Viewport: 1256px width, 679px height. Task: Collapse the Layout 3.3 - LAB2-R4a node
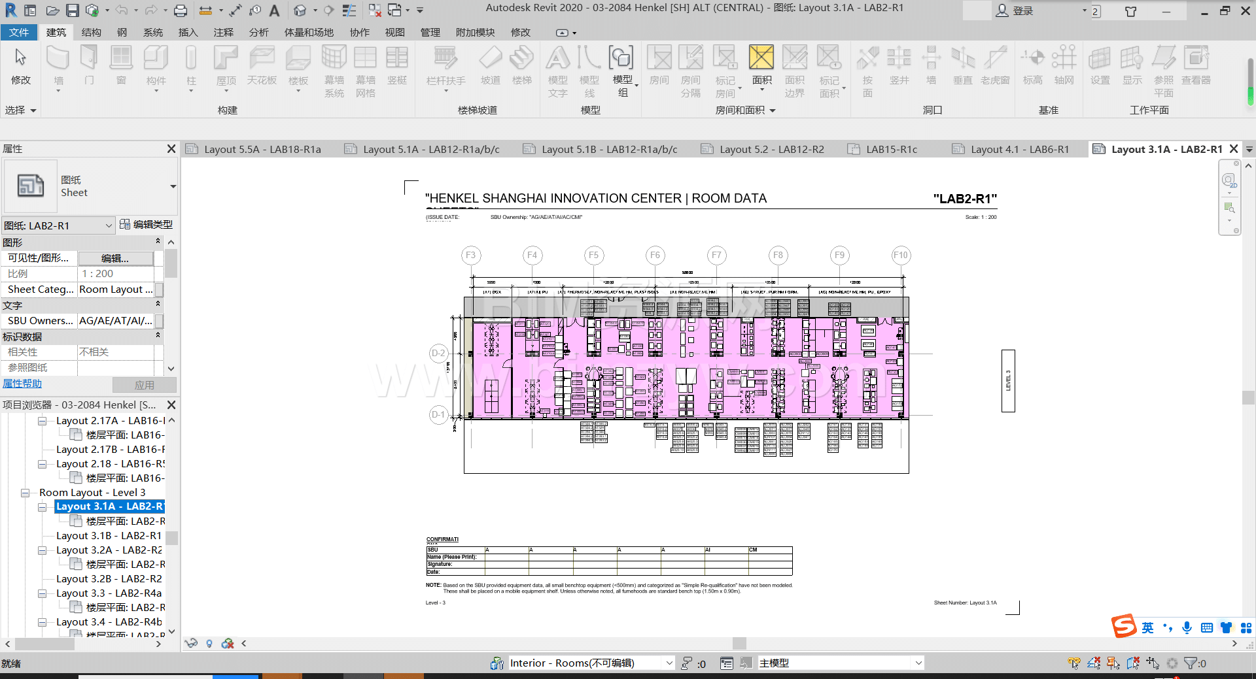point(43,593)
